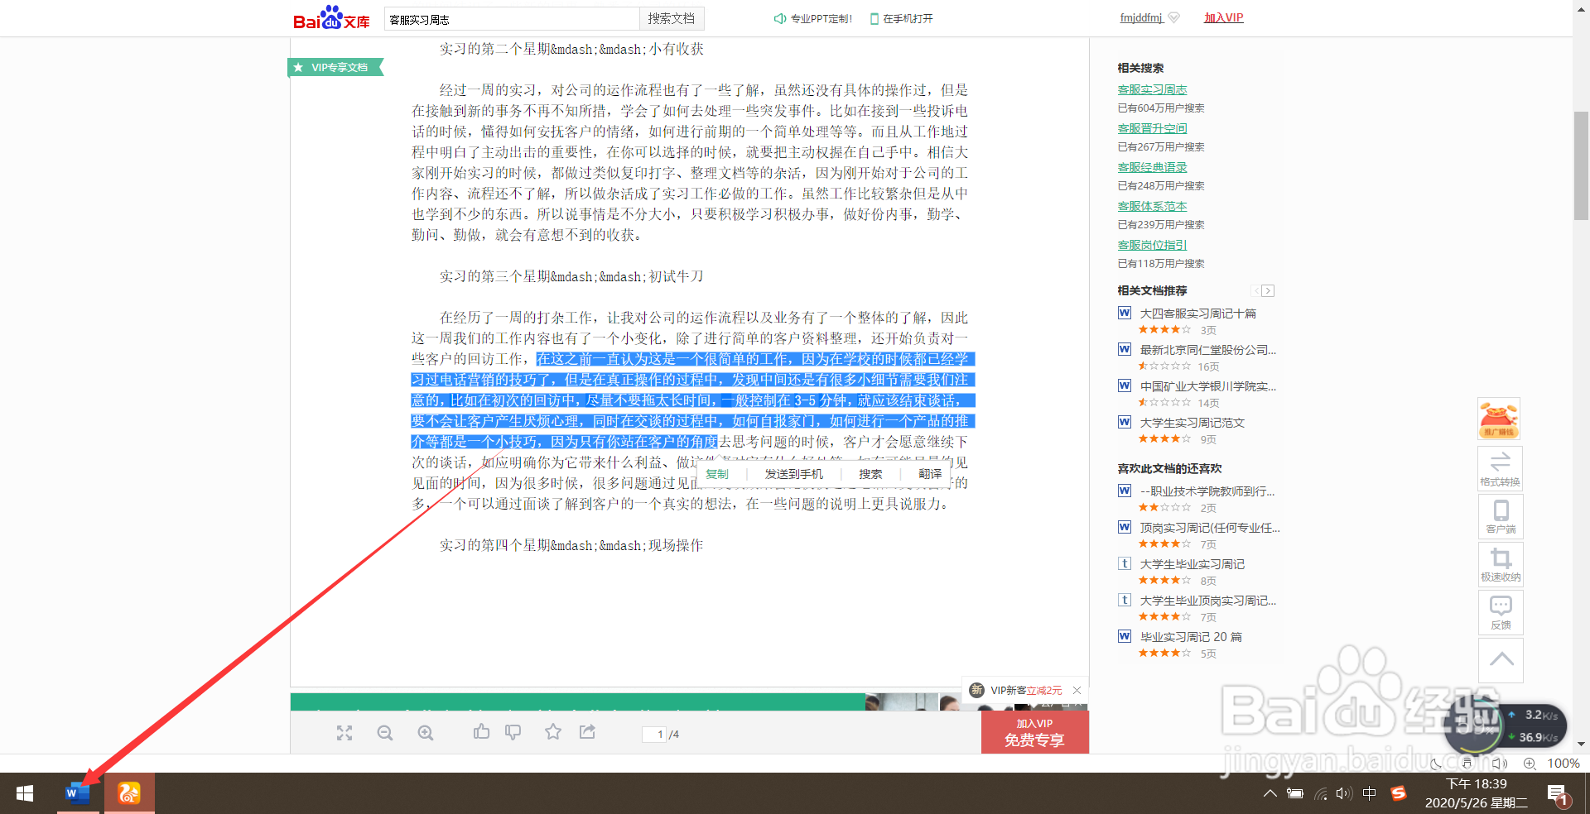Show next 相关文档推荐 items with right arrow
Image resolution: width=1590 pixels, height=814 pixels.
pyautogui.click(x=1268, y=290)
